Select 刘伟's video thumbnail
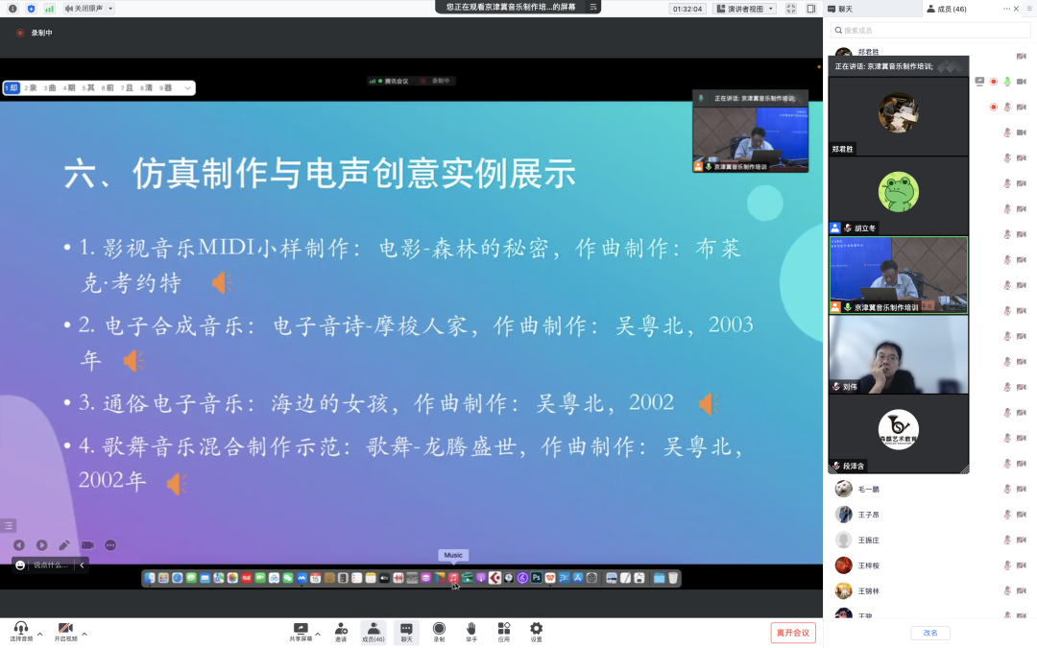Screen dimensions: 1037x648 coord(898,353)
